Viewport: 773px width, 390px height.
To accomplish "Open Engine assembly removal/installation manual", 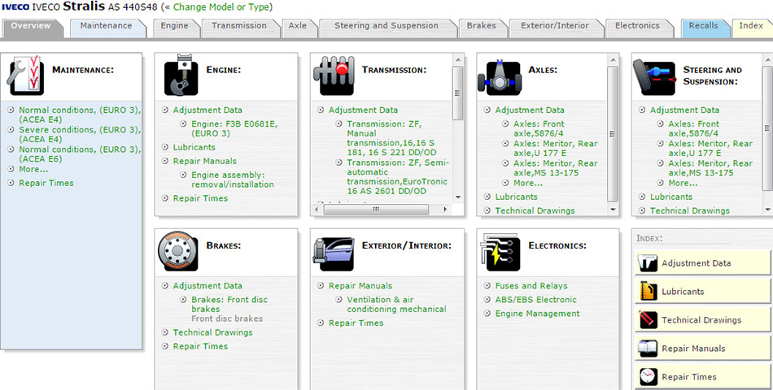I will click(x=232, y=180).
